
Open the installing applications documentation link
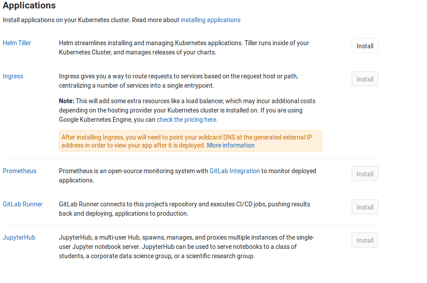[210, 20]
